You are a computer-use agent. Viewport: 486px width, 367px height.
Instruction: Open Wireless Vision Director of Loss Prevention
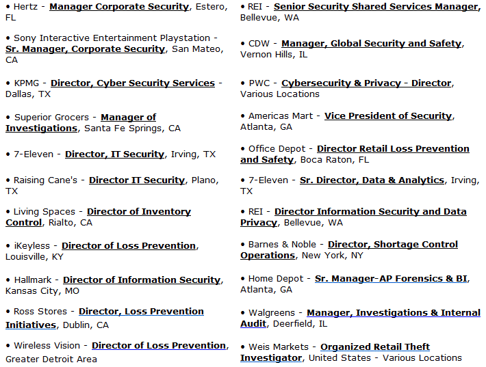(x=159, y=346)
